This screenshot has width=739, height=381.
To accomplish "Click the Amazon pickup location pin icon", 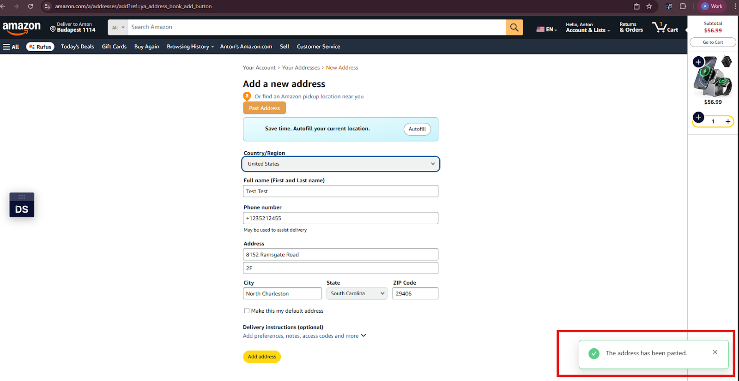I will 247,96.
